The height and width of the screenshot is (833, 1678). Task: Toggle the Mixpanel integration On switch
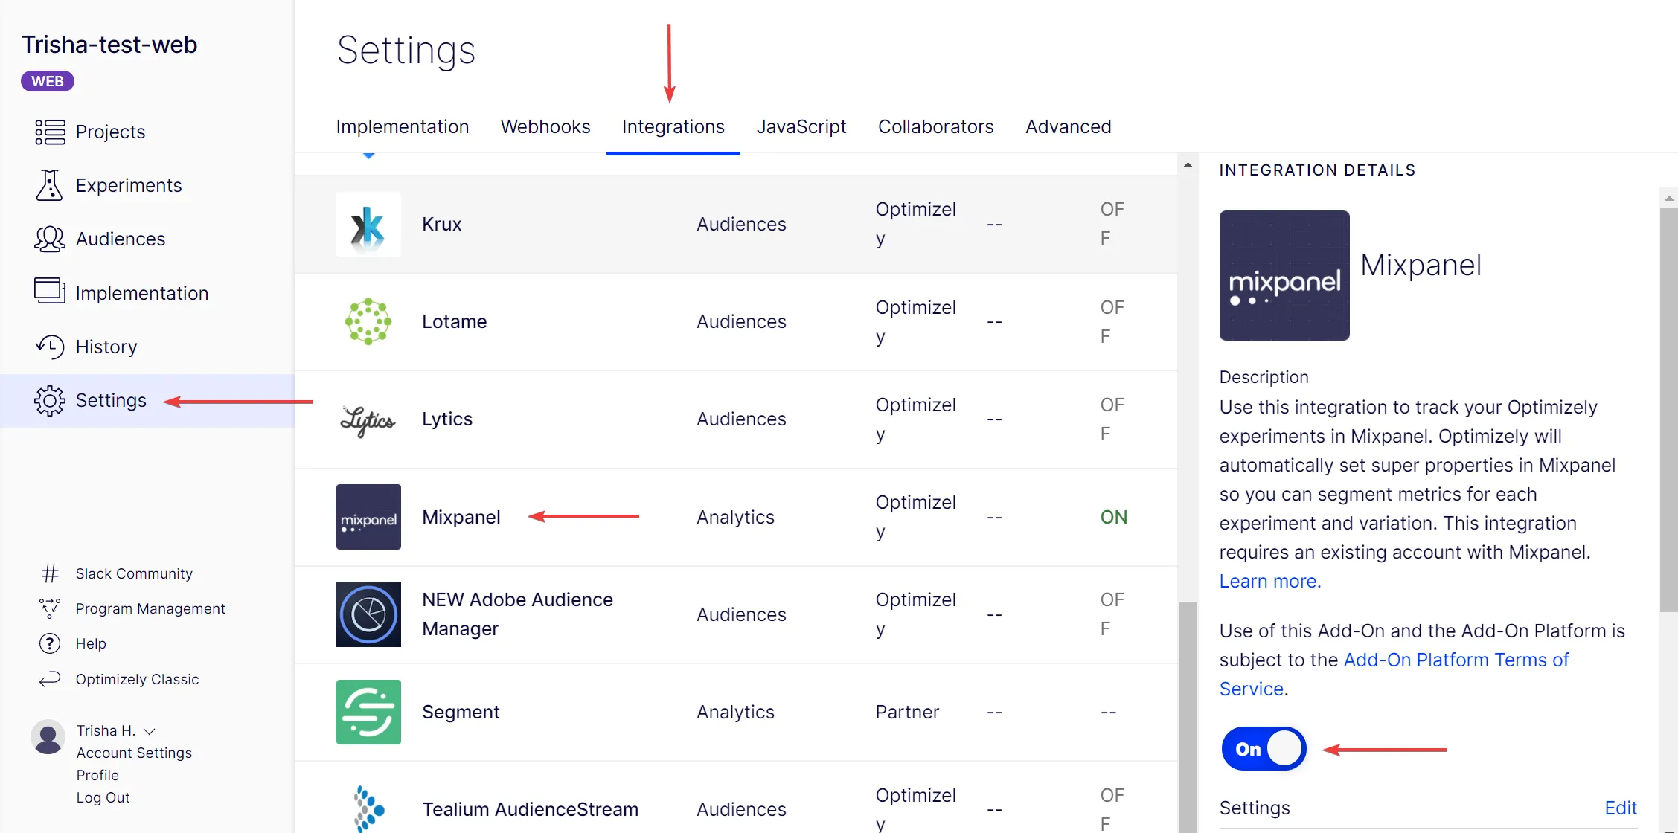coord(1264,749)
